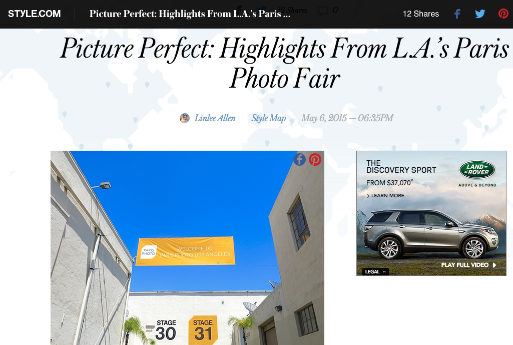Tweet the article via the header Twitter icon

tap(480, 14)
